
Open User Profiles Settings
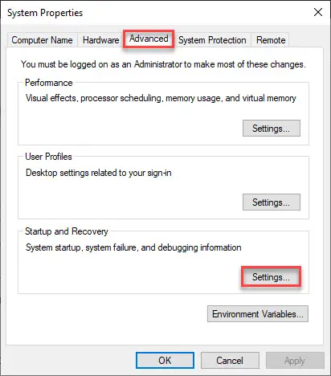(272, 202)
